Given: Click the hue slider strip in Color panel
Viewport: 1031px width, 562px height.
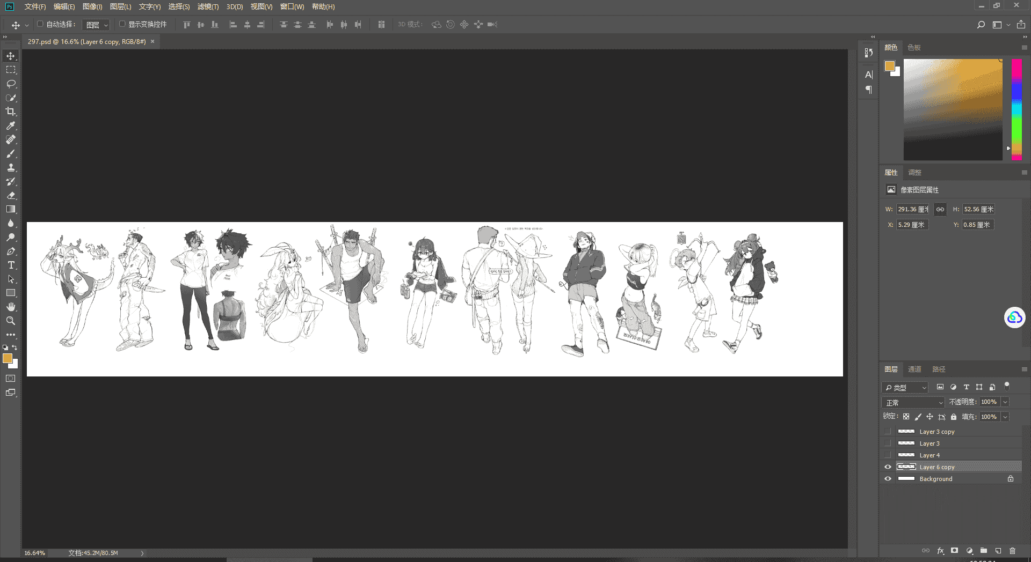Looking at the screenshot, I should pos(1017,109).
